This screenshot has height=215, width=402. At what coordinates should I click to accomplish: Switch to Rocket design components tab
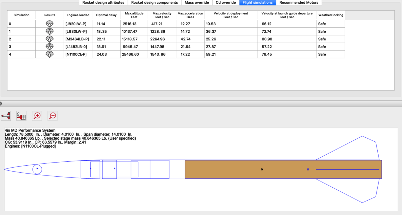point(154,3)
